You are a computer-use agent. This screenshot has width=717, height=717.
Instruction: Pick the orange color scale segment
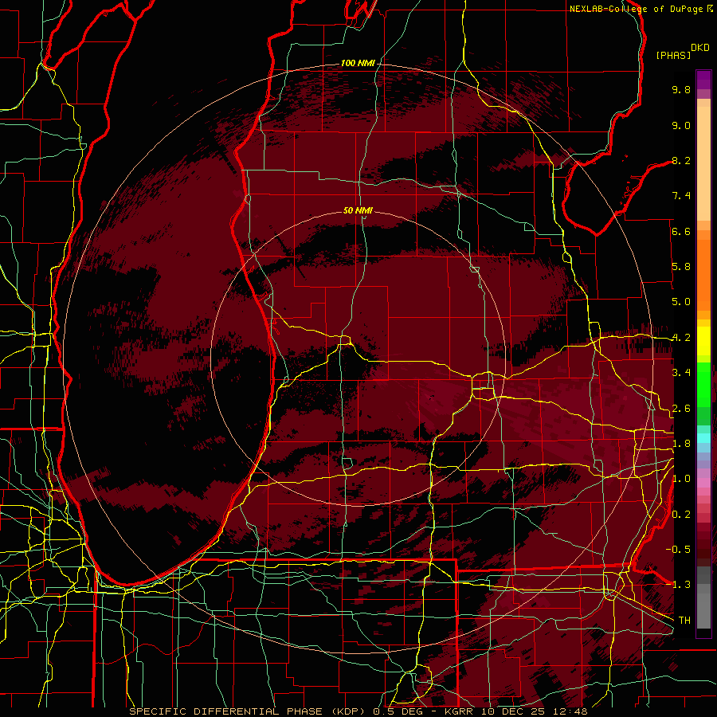tap(703, 274)
